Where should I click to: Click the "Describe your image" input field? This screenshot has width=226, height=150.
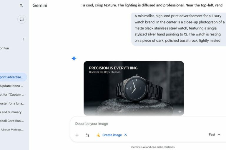[x=141, y=124]
